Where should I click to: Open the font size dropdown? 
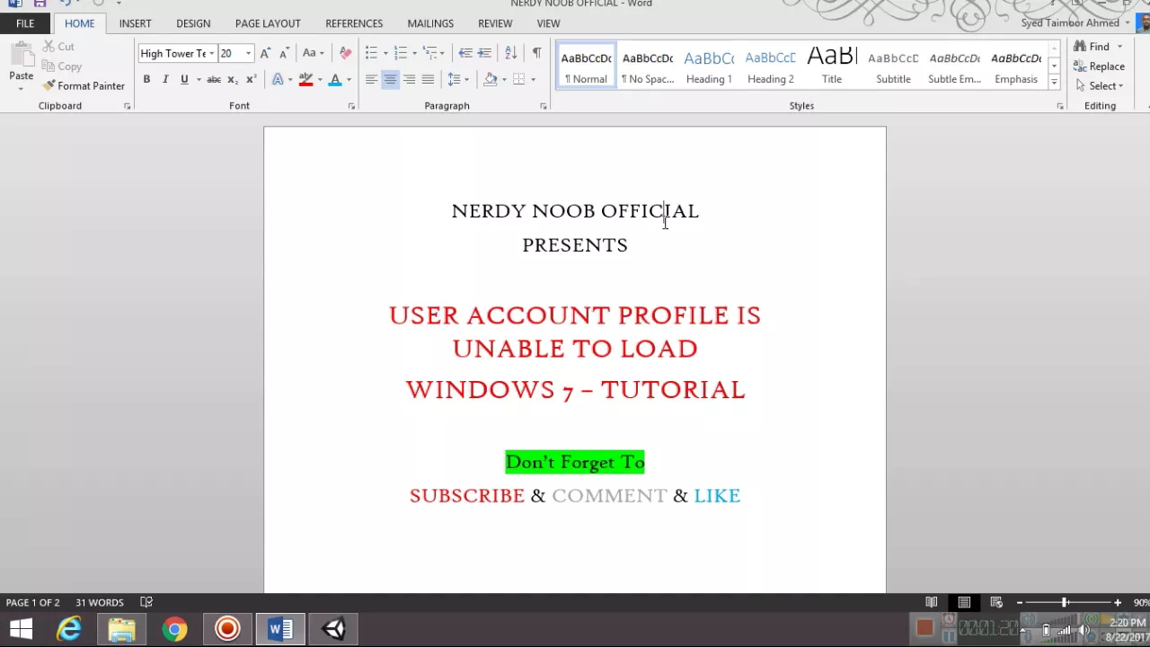pos(248,54)
